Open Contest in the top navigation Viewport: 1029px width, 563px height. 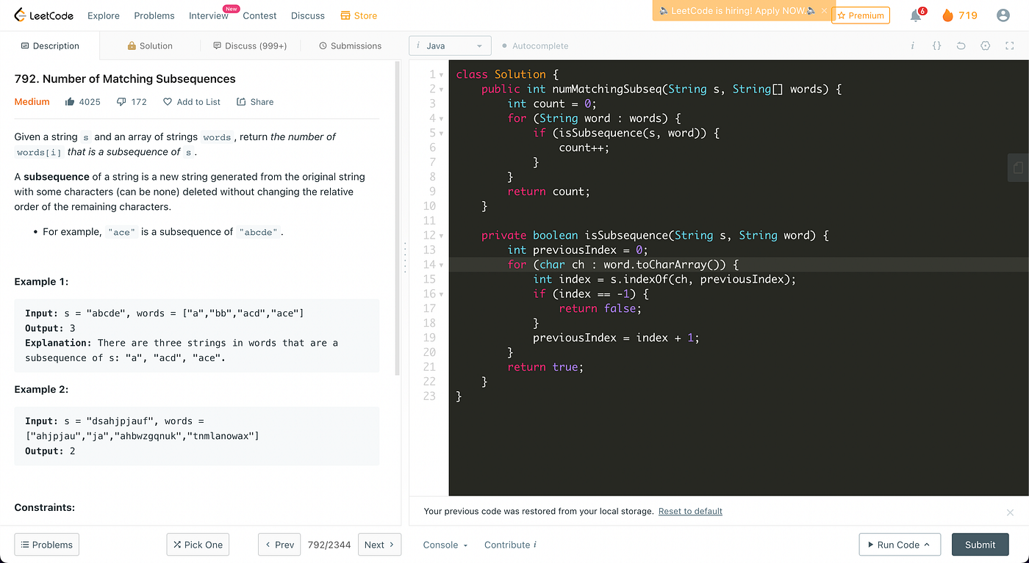259,15
